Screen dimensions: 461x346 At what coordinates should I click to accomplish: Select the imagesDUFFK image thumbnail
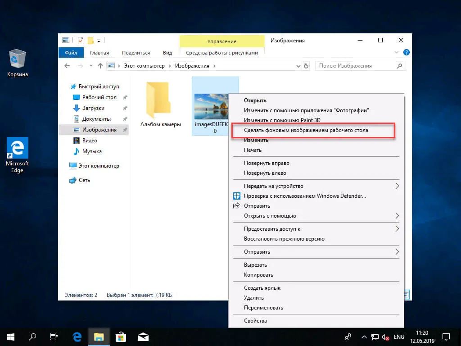click(211, 106)
